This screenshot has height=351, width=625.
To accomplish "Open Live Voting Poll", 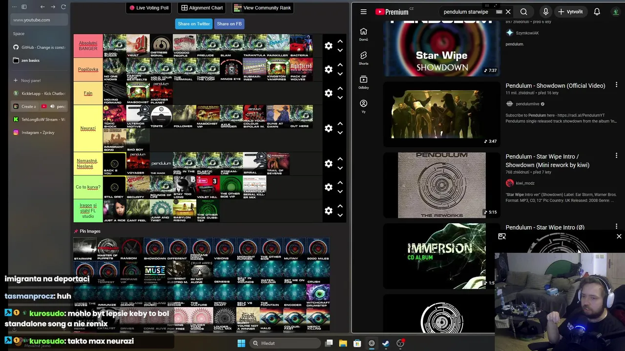I will coord(149,8).
